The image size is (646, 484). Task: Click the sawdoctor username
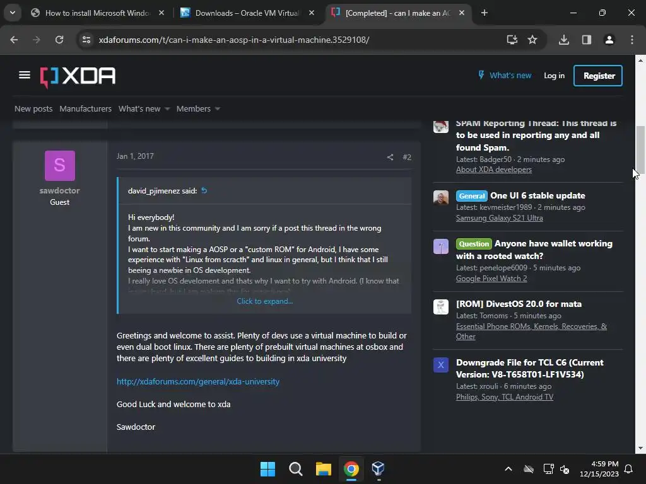[60, 190]
